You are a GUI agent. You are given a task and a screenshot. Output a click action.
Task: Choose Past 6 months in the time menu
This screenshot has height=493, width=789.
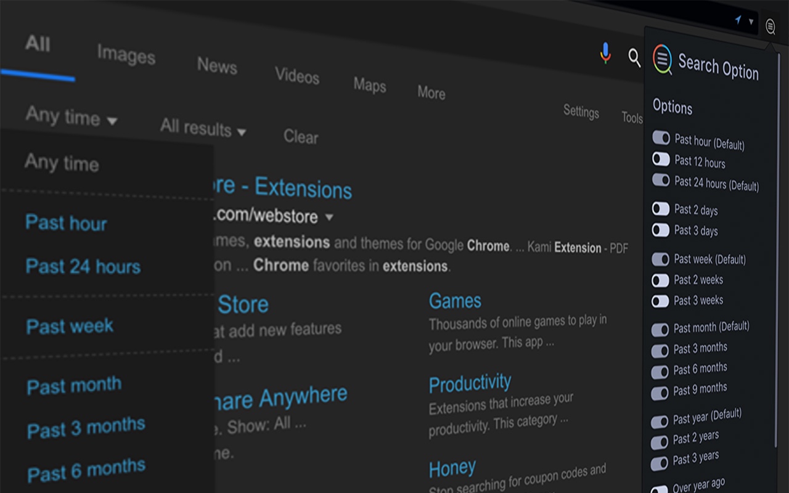(x=87, y=471)
